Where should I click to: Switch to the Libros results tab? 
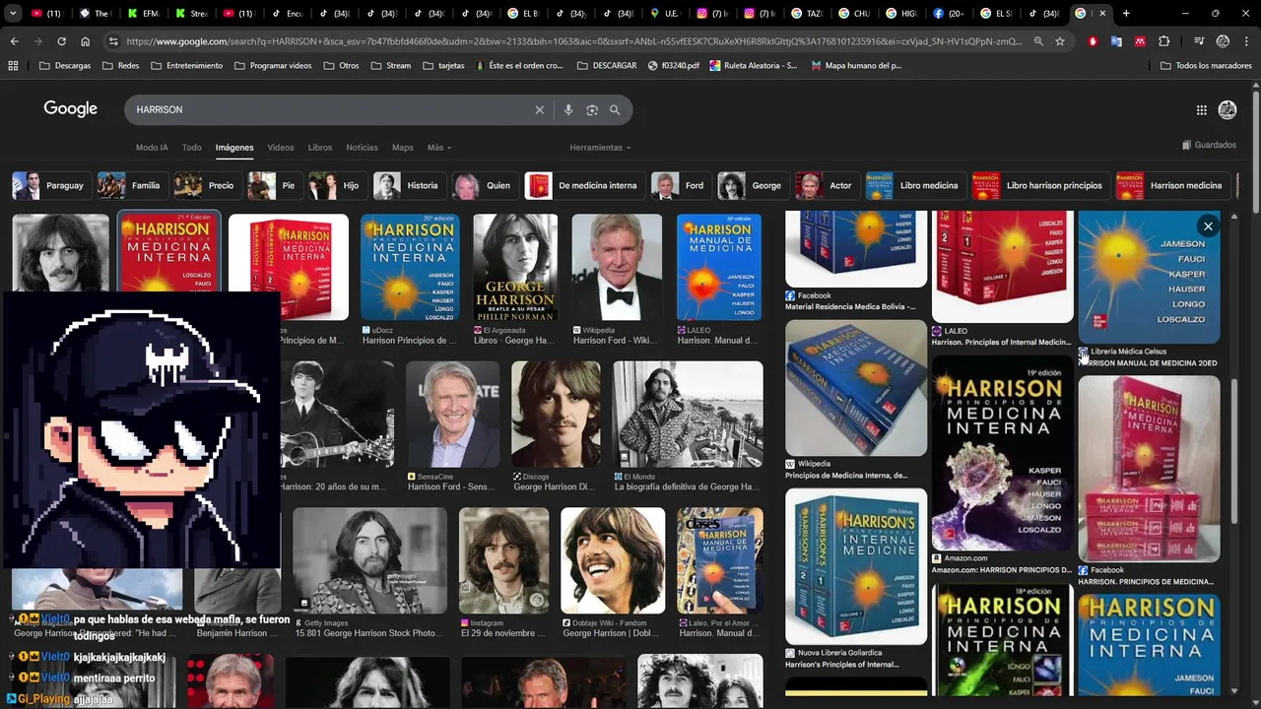coord(320,148)
